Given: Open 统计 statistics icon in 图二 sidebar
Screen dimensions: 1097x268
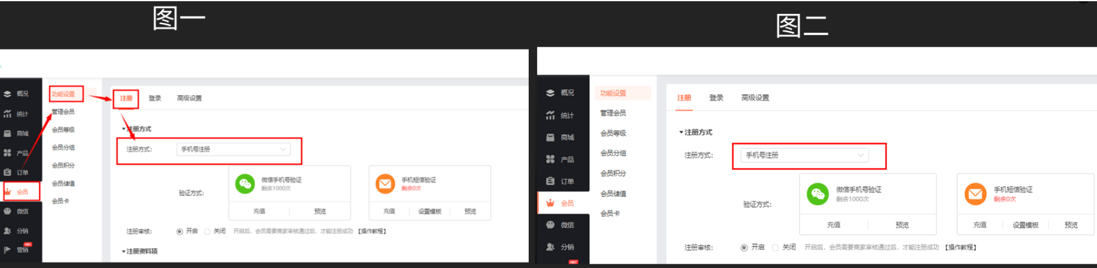Looking at the screenshot, I should click(x=550, y=115).
